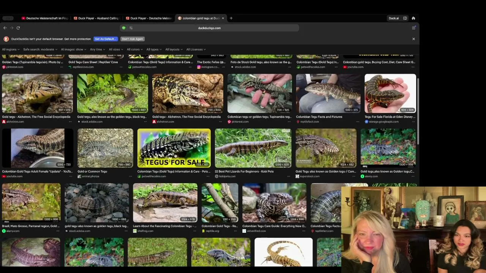Expand the AI images: show dropdown
486x273 pixels.
(x=74, y=49)
